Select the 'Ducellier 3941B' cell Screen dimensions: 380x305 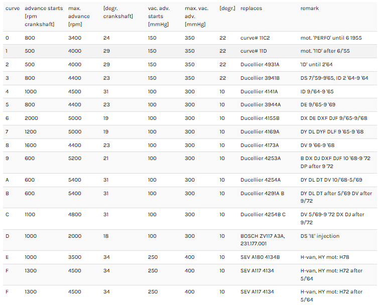point(260,78)
